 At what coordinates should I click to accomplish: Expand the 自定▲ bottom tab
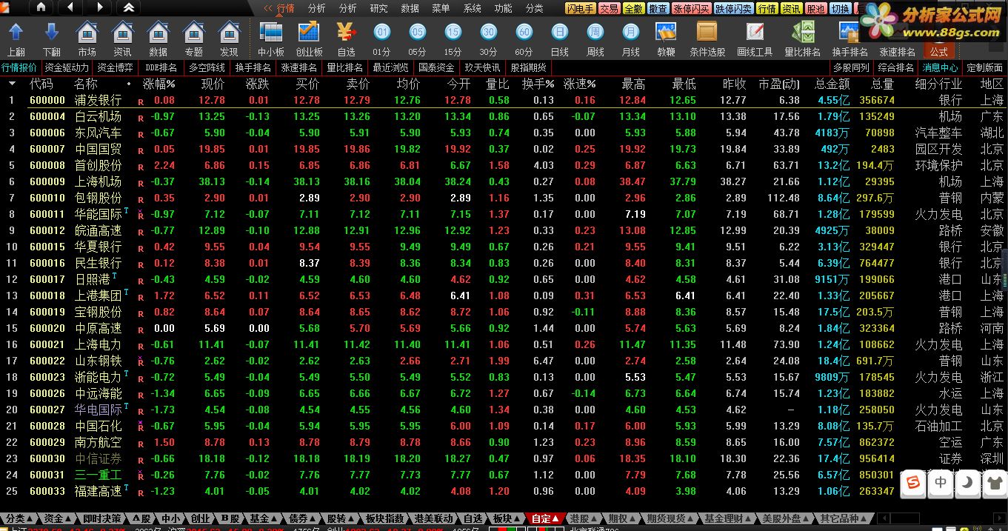point(544,518)
